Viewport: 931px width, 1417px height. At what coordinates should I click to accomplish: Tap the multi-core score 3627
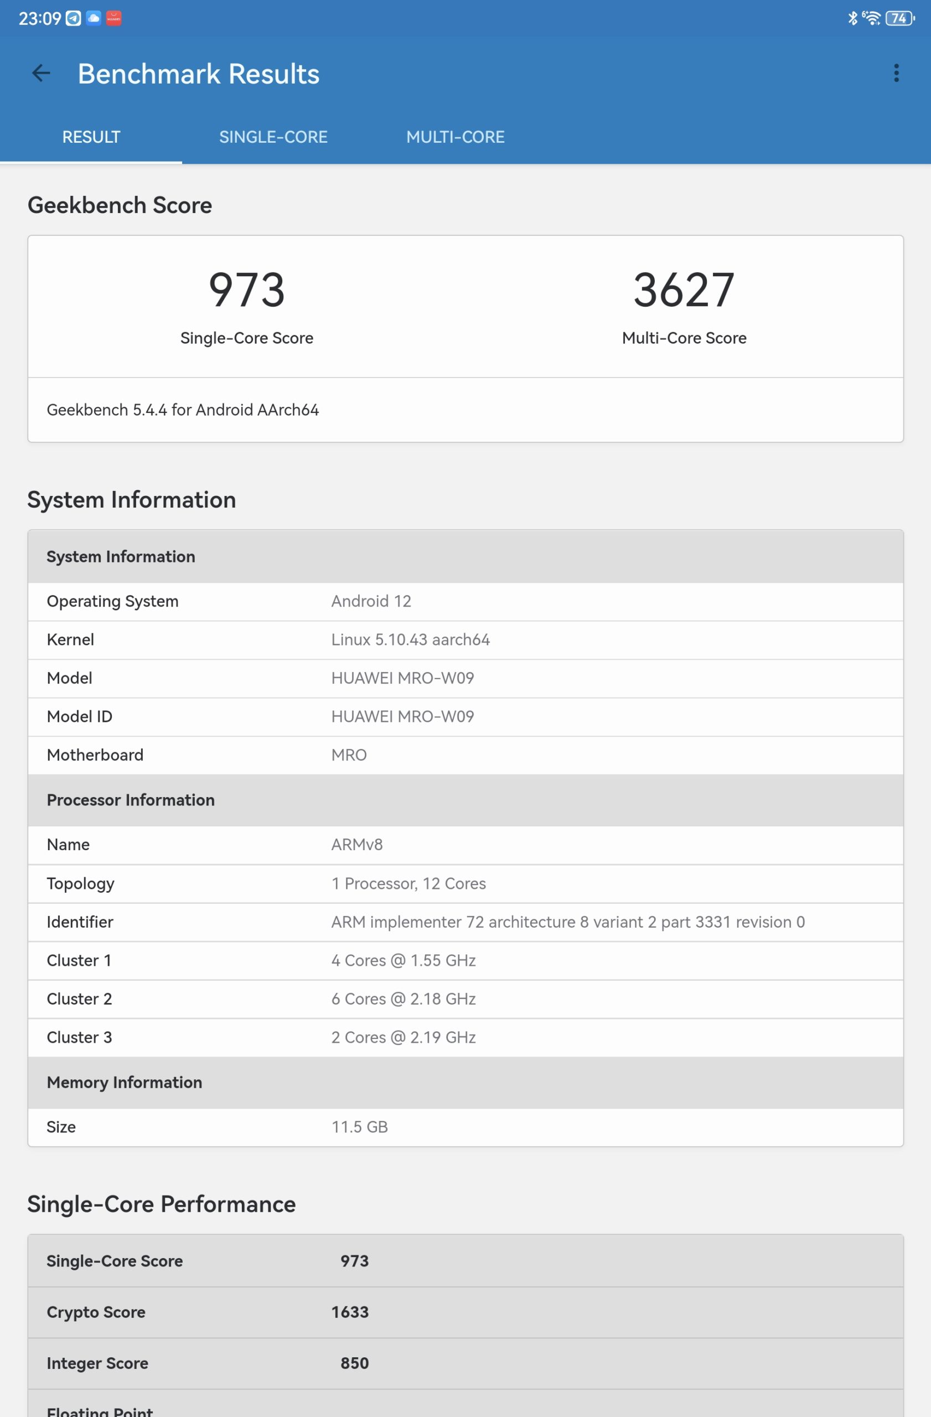[684, 289]
